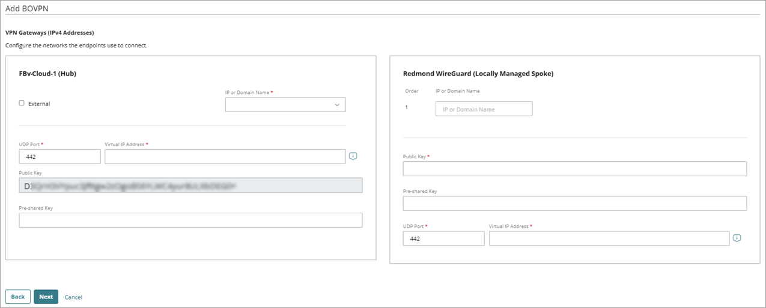Screen dimensions: 766x308
Task: Click the Back button
Action: point(18,297)
